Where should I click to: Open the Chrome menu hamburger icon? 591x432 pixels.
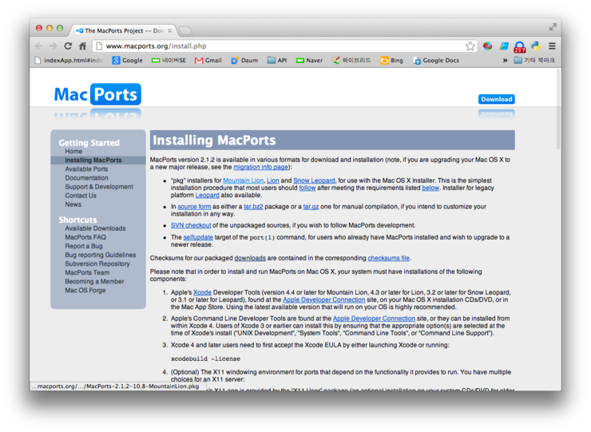pos(552,46)
